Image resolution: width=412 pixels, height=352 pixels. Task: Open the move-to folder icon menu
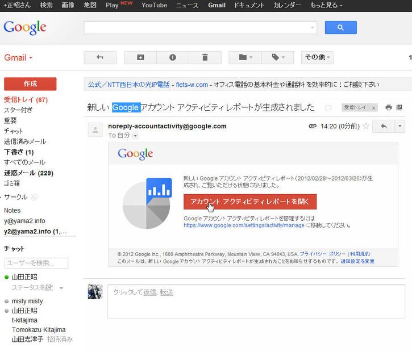245,57
